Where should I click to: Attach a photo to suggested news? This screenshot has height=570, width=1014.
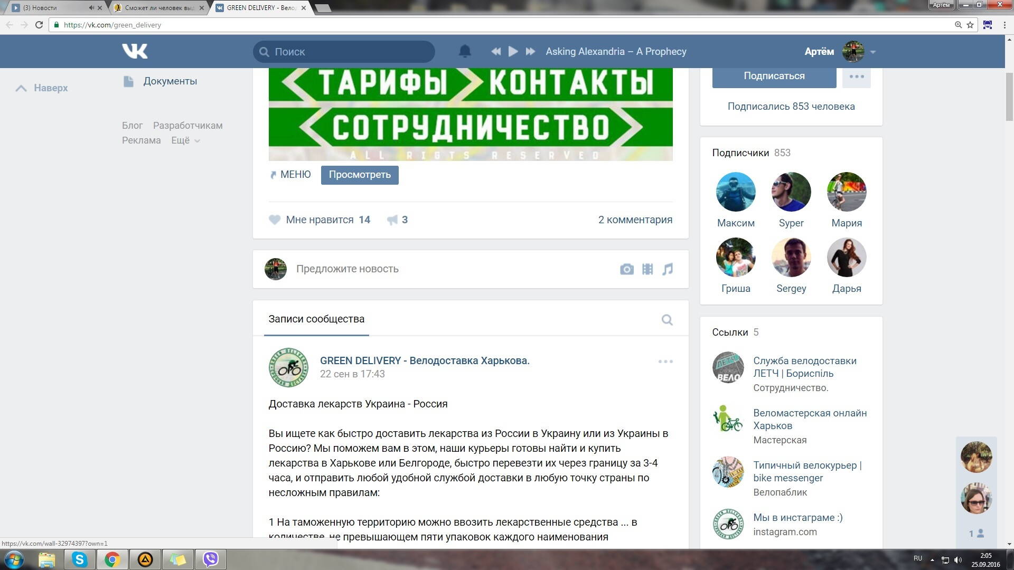point(626,269)
